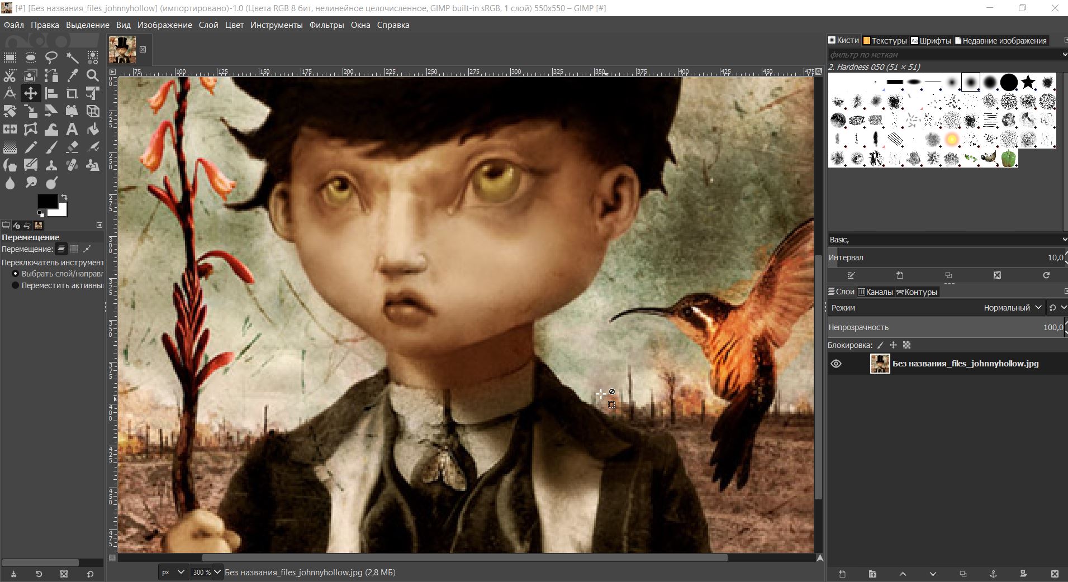
Task: Refresh the brushes list
Action: (x=1046, y=275)
